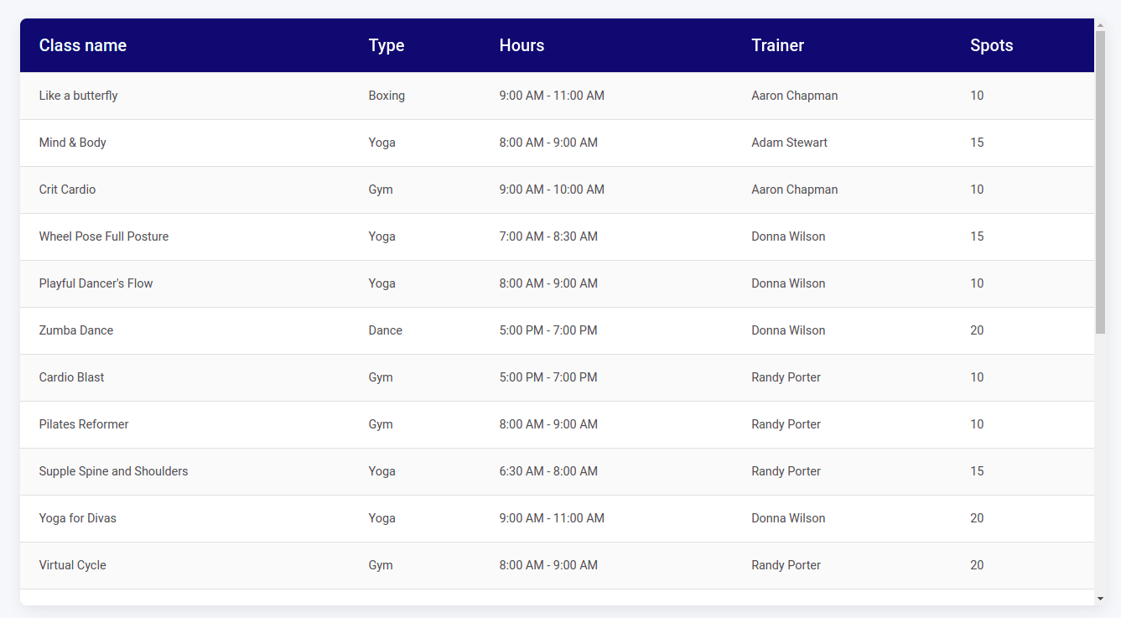This screenshot has width=1121, height=618.
Task: Click the Trainer column header
Action: pos(777,45)
